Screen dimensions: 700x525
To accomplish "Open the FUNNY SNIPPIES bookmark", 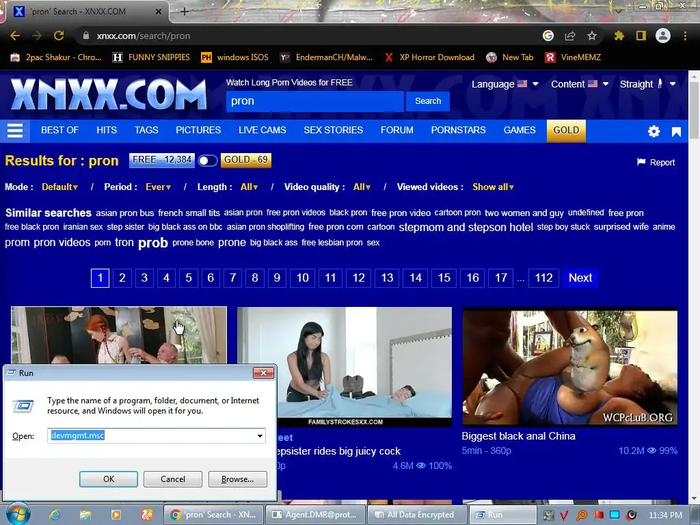I will pyautogui.click(x=151, y=57).
